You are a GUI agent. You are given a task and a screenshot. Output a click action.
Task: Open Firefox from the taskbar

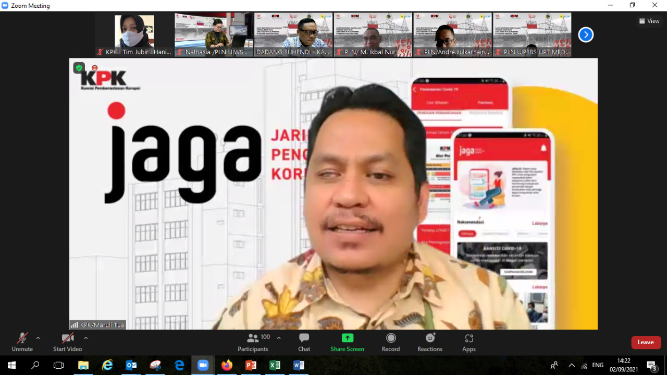click(x=227, y=365)
